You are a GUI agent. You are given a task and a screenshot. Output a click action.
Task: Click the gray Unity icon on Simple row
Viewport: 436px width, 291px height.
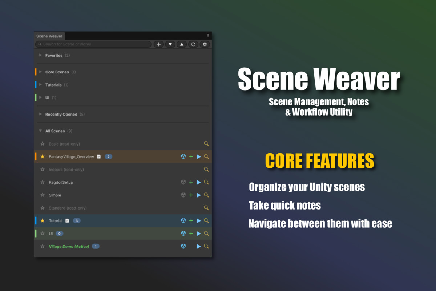pyautogui.click(x=183, y=195)
